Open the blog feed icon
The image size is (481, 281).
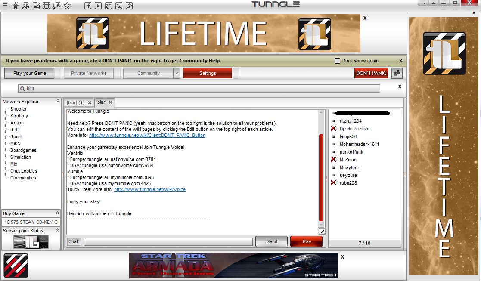click(129, 6)
